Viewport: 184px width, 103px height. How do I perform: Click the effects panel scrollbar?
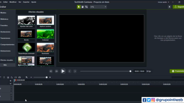point(55,29)
